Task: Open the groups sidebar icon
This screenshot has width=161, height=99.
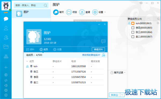Action: [6, 37]
